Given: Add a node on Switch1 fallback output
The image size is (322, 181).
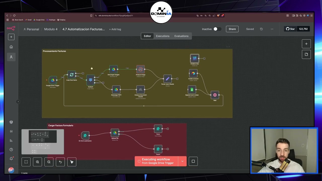Looking at the screenshot, I should pos(103,83).
